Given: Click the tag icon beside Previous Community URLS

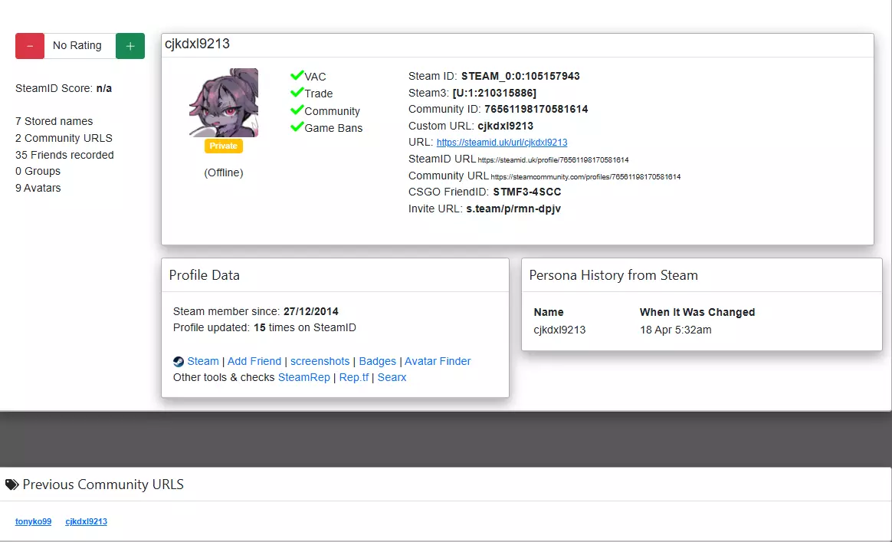Looking at the screenshot, I should [x=11, y=485].
